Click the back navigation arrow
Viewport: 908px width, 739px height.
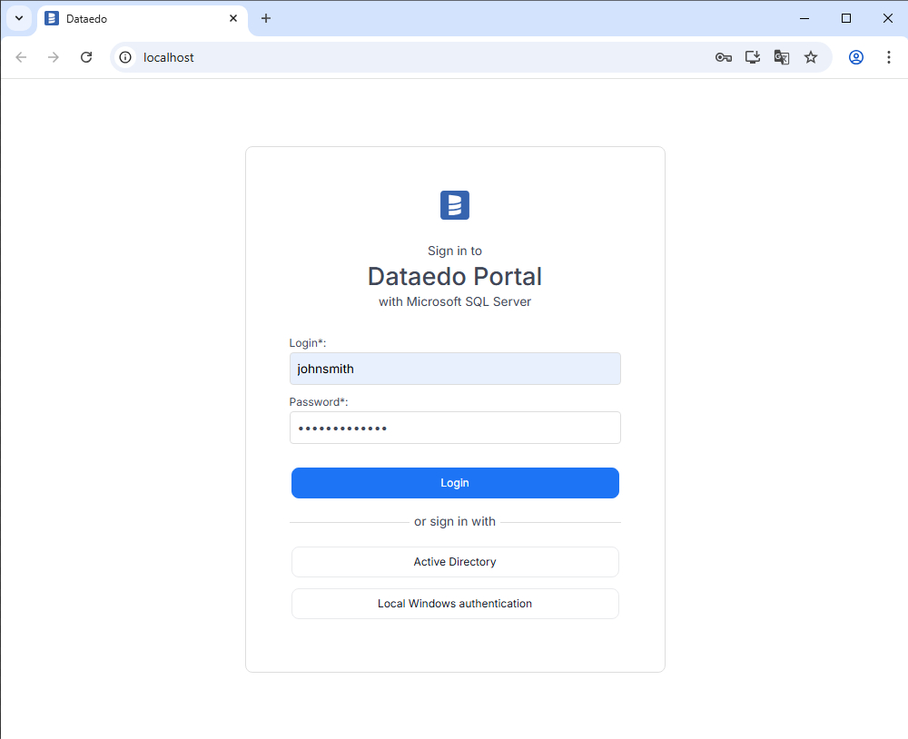click(20, 56)
